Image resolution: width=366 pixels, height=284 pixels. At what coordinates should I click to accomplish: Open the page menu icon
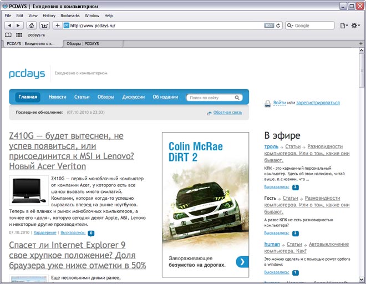tap(344, 26)
